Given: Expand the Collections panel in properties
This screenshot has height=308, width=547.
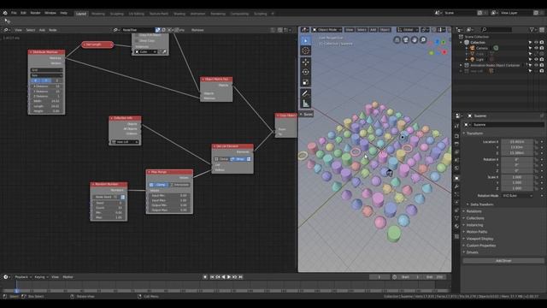Looking at the screenshot, I should (475, 218).
